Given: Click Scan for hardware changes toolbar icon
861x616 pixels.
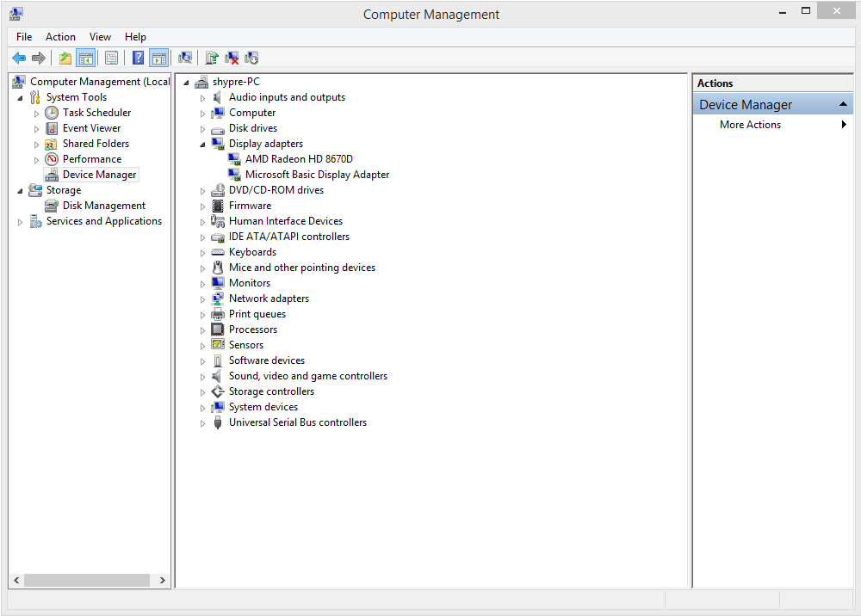Looking at the screenshot, I should tap(186, 58).
